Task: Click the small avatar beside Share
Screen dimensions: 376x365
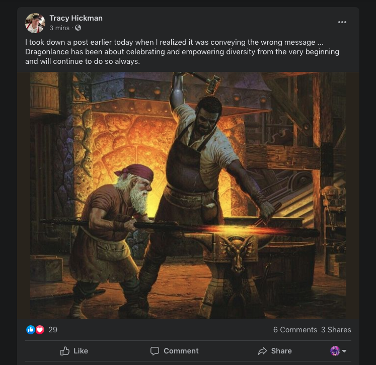Action: tap(335, 351)
